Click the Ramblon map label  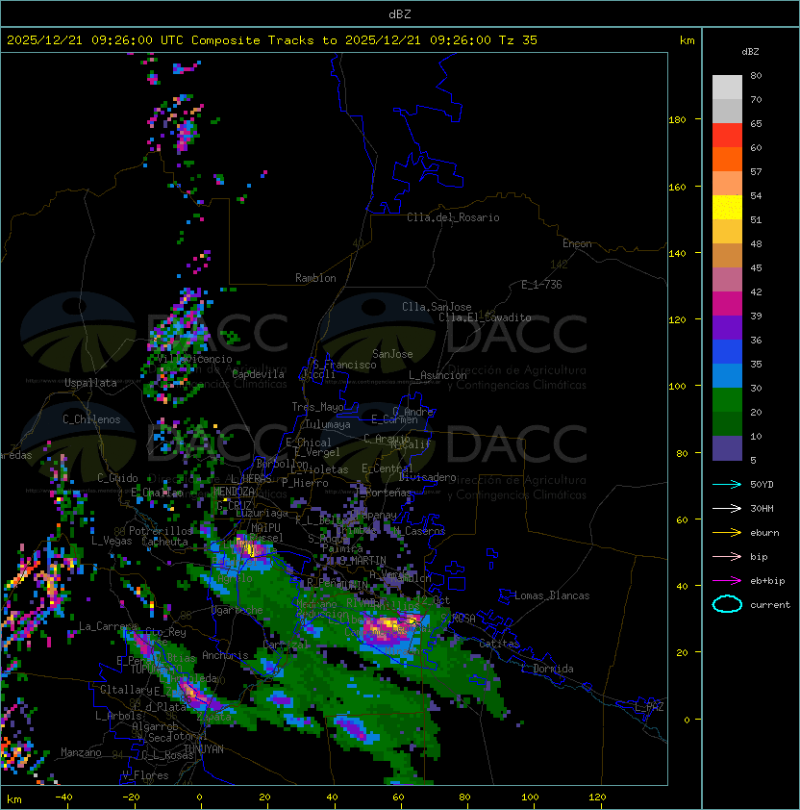point(315,278)
